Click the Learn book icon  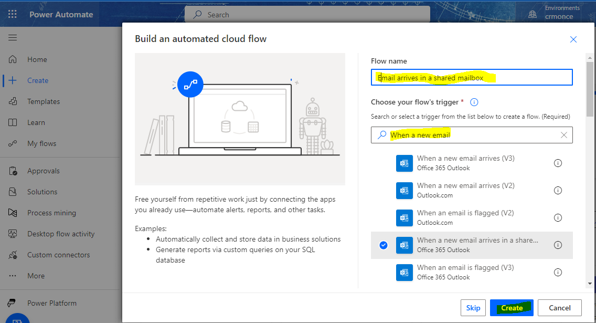13,122
